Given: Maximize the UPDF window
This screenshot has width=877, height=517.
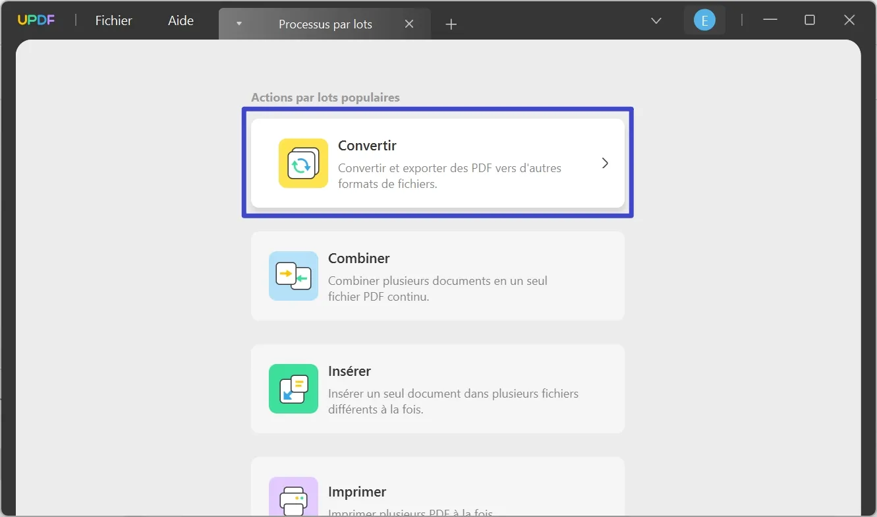Looking at the screenshot, I should click(809, 20).
